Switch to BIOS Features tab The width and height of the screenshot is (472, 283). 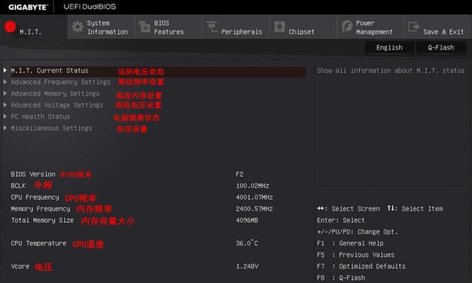pos(168,27)
